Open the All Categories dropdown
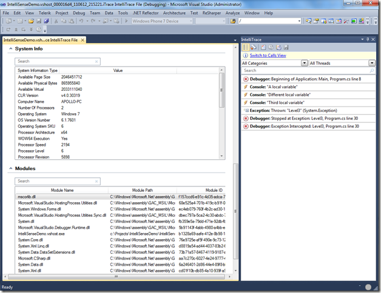381x293 pixels. [274, 63]
